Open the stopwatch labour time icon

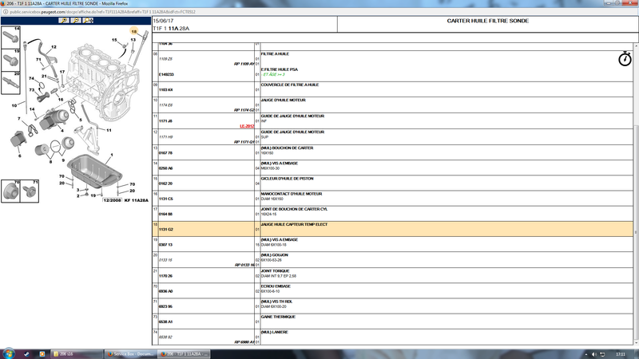(625, 58)
